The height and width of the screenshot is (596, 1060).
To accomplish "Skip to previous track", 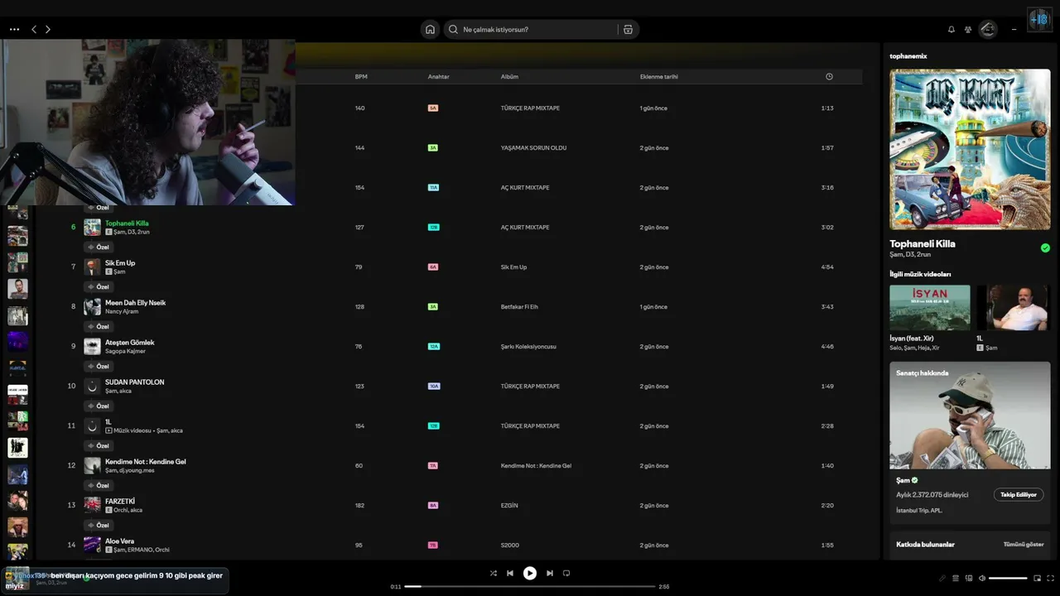I will coord(510,573).
